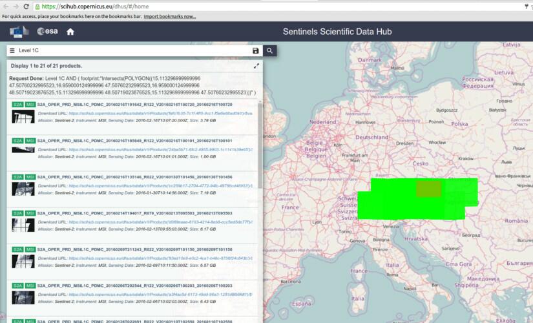Expand the results panel with the arrows icon
533x323 pixels.
point(256,66)
